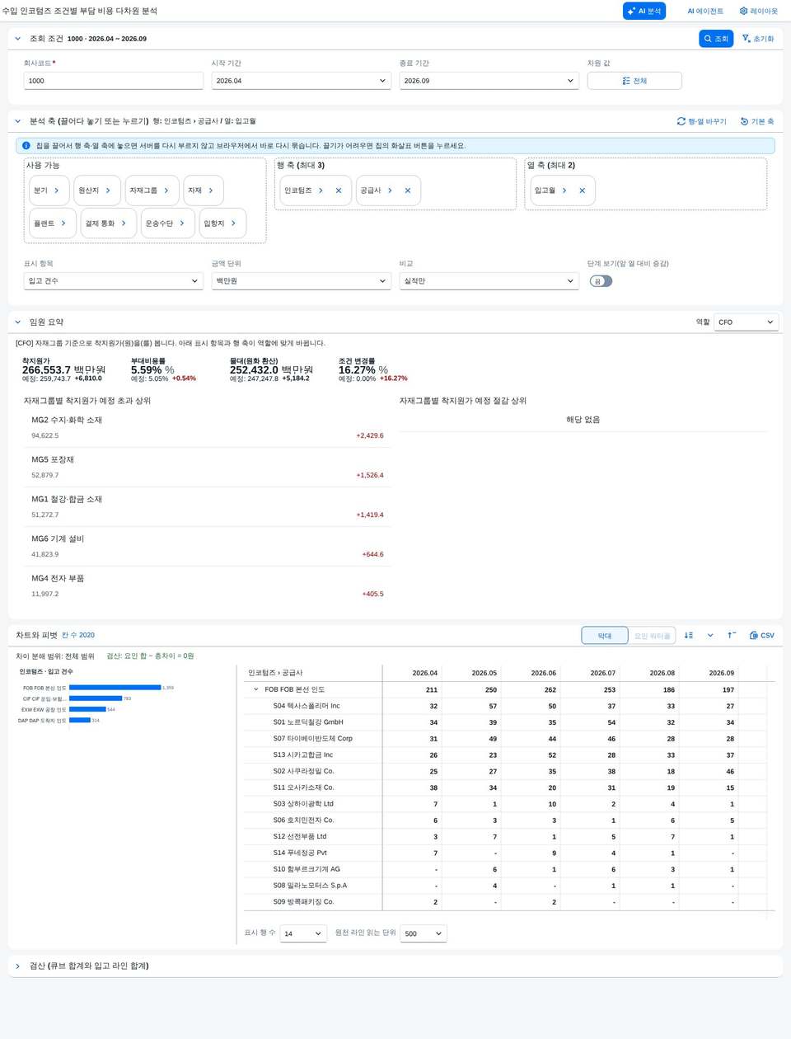Open the 표시 항목 dropdown
Image resolution: width=791 pixels, height=1039 pixels.
[114, 281]
